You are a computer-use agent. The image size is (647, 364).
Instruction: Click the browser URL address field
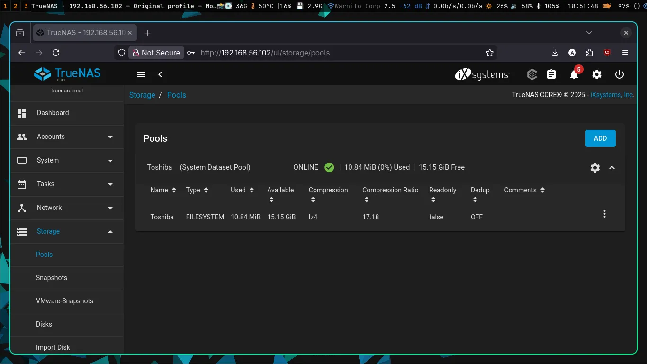point(332,53)
